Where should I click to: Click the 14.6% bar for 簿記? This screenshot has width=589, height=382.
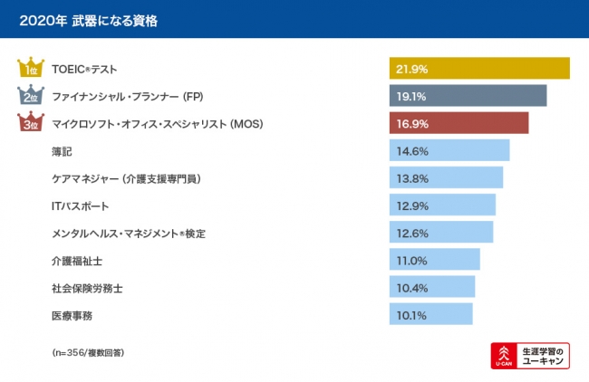[x=449, y=150]
